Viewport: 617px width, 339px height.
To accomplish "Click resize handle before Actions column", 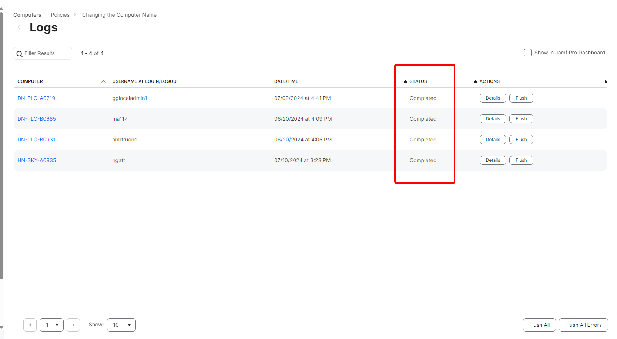I will click(475, 81).
